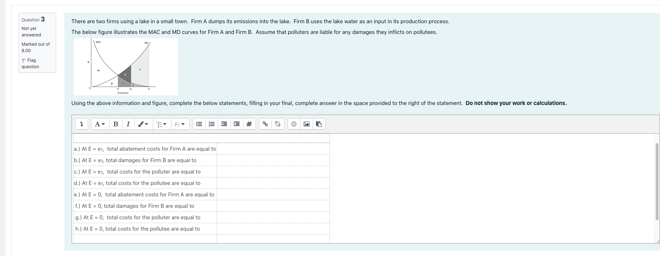660x256 pixels.
Task: Click answer cell for statement d.)
Action: pos(273,183)
